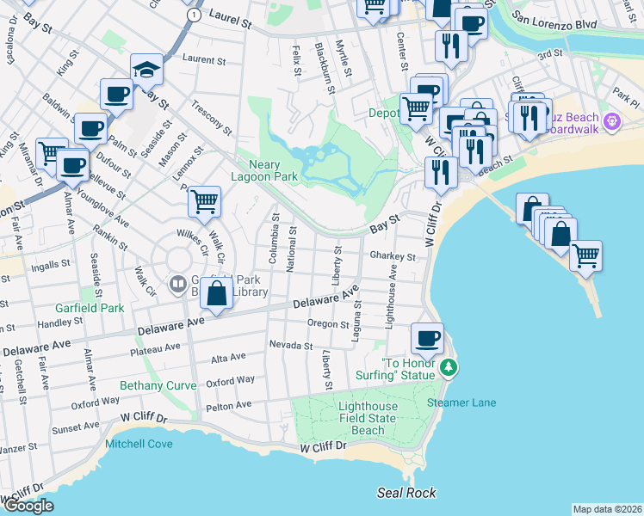The width and height of the screenshot is (644, 516).
Task: Select the shopping cart marker at the top edge
Action: [373, 9]
